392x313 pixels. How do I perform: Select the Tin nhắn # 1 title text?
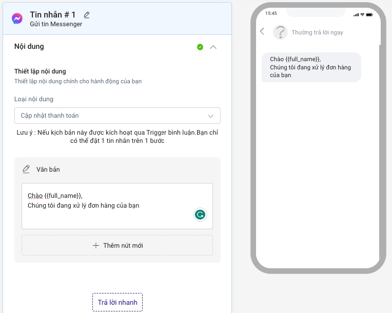[52, 15]
